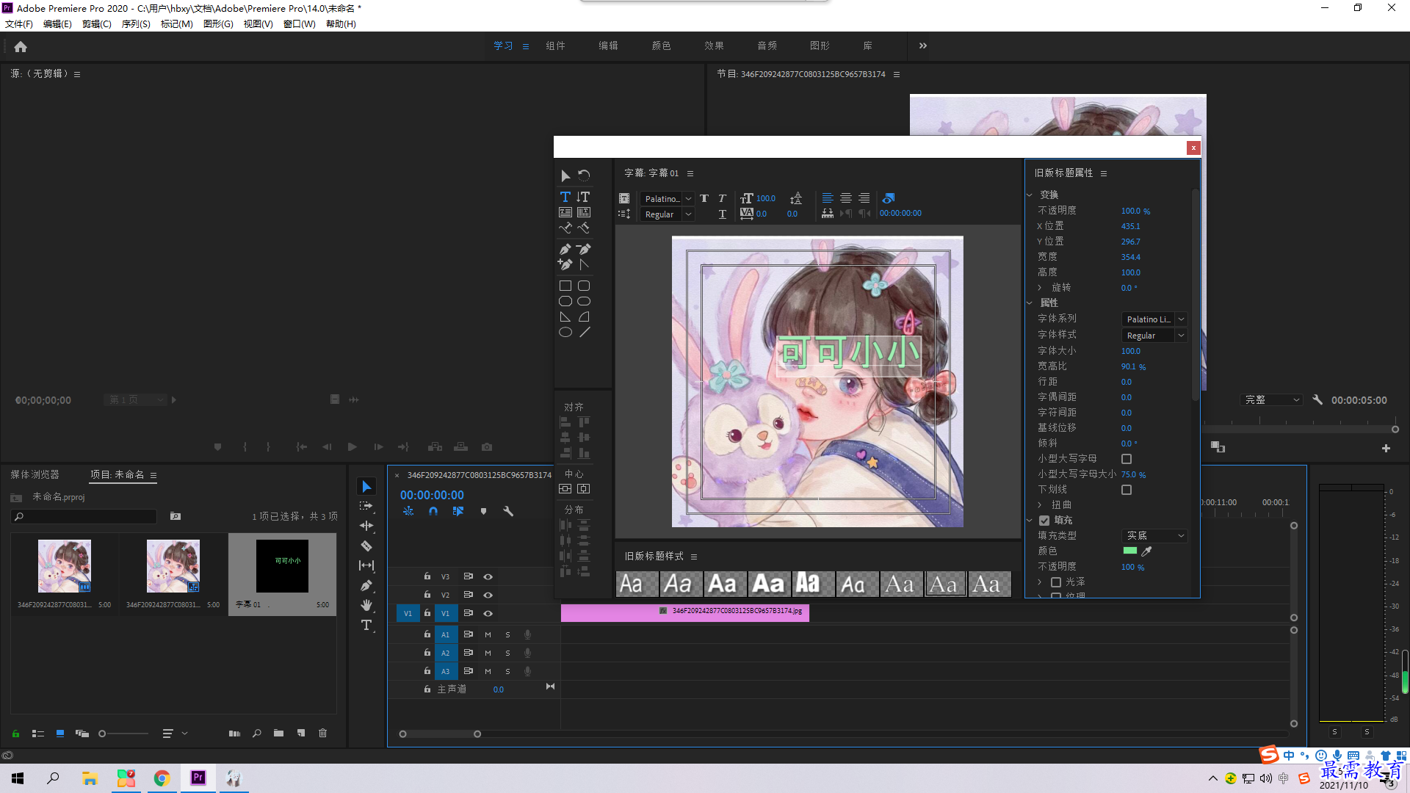The height and width of the screenshot is (793, 1410).
Task: Open playback resolution dropdown
Action: point(1272,400)
